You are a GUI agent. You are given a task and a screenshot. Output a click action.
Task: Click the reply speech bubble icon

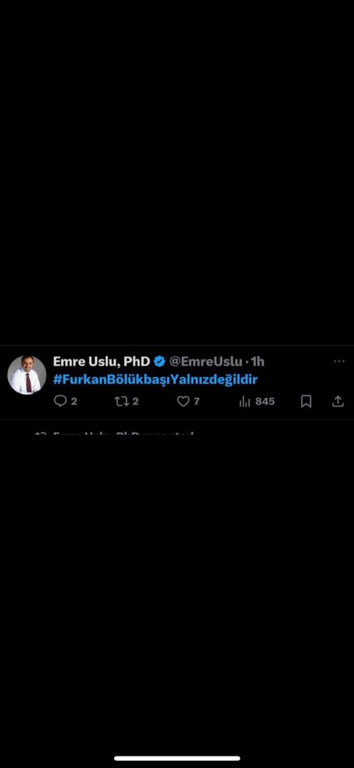click(60, 402)
